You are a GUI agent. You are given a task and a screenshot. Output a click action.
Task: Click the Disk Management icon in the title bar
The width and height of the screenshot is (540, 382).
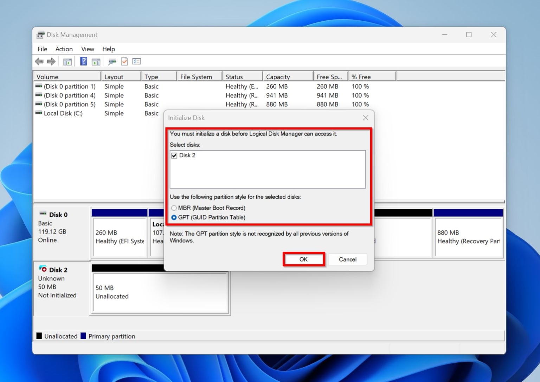40,34
